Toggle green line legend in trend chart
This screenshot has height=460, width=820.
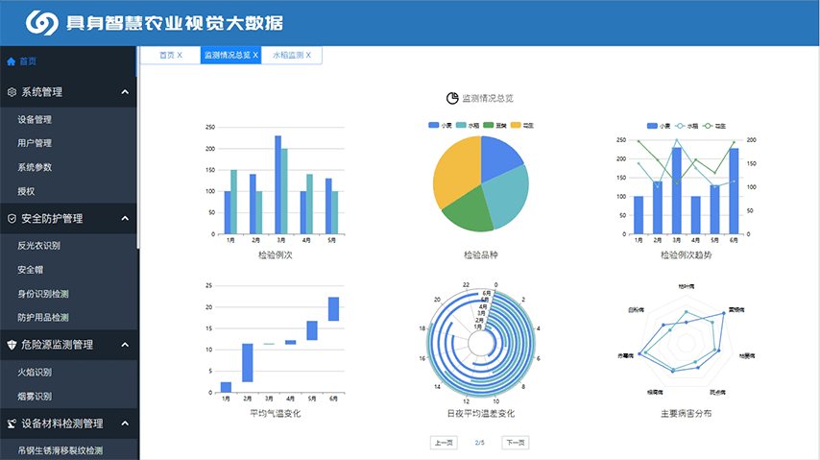point(708,126)
